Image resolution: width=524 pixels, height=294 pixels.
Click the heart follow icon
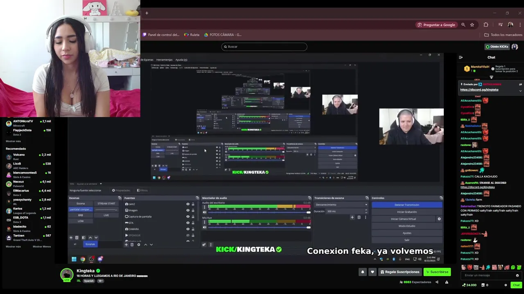tap(372, 272)
